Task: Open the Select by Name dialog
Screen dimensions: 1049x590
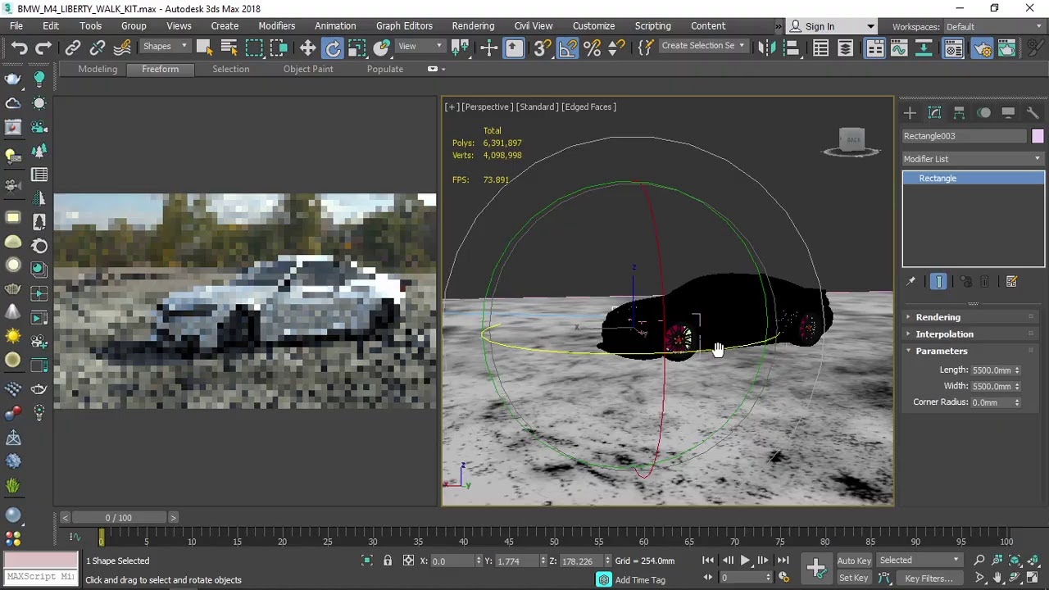Action: pos(229,48)
